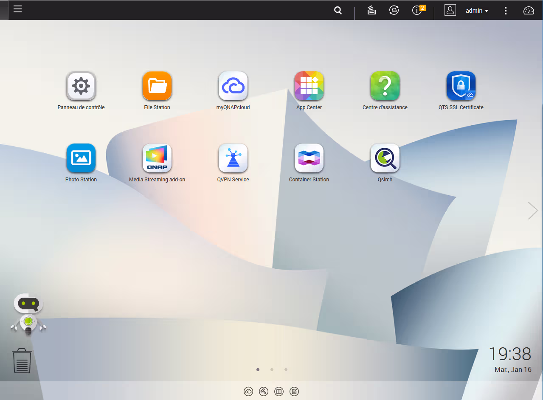Open the App Center
The image size is (543, 400).
tap(309, 86)
